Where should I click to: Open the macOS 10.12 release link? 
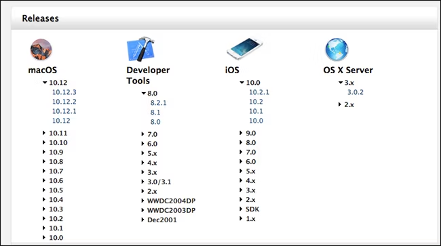tap(61, 121)
